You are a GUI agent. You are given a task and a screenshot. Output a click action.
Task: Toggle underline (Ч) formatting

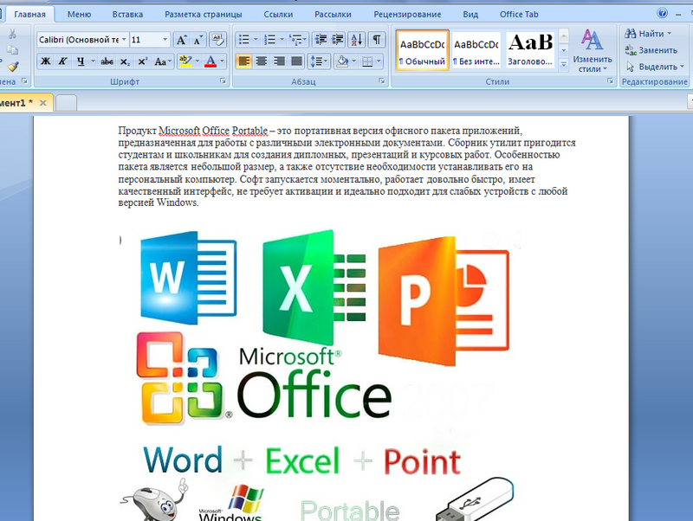coord(81,61)
